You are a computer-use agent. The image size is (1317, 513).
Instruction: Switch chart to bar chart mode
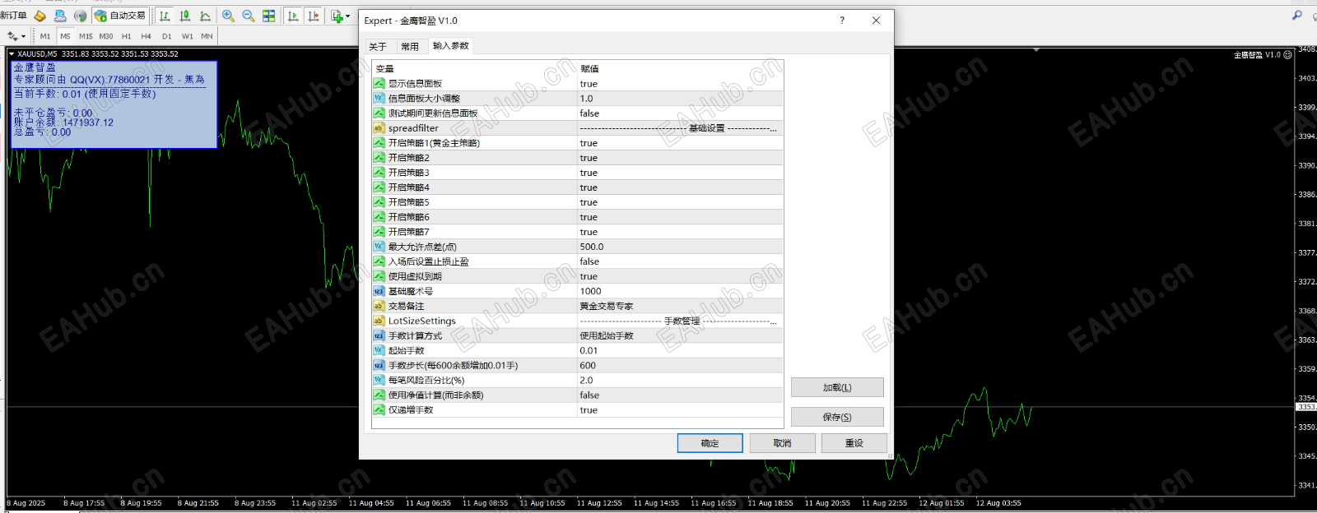(165, 16)
